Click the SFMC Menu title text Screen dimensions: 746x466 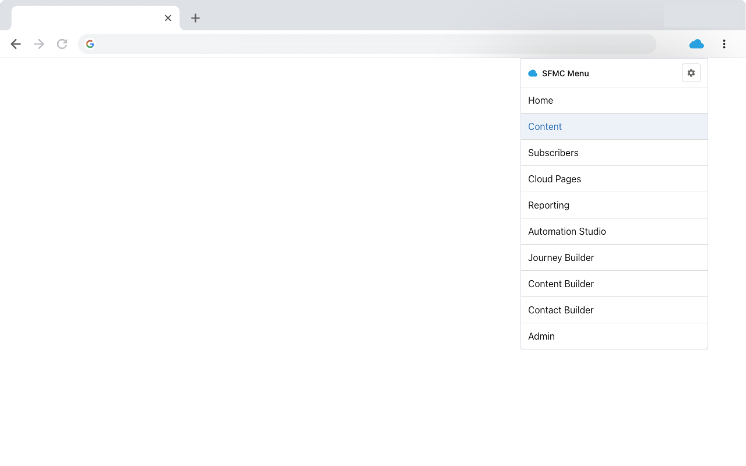click(565, 73)
